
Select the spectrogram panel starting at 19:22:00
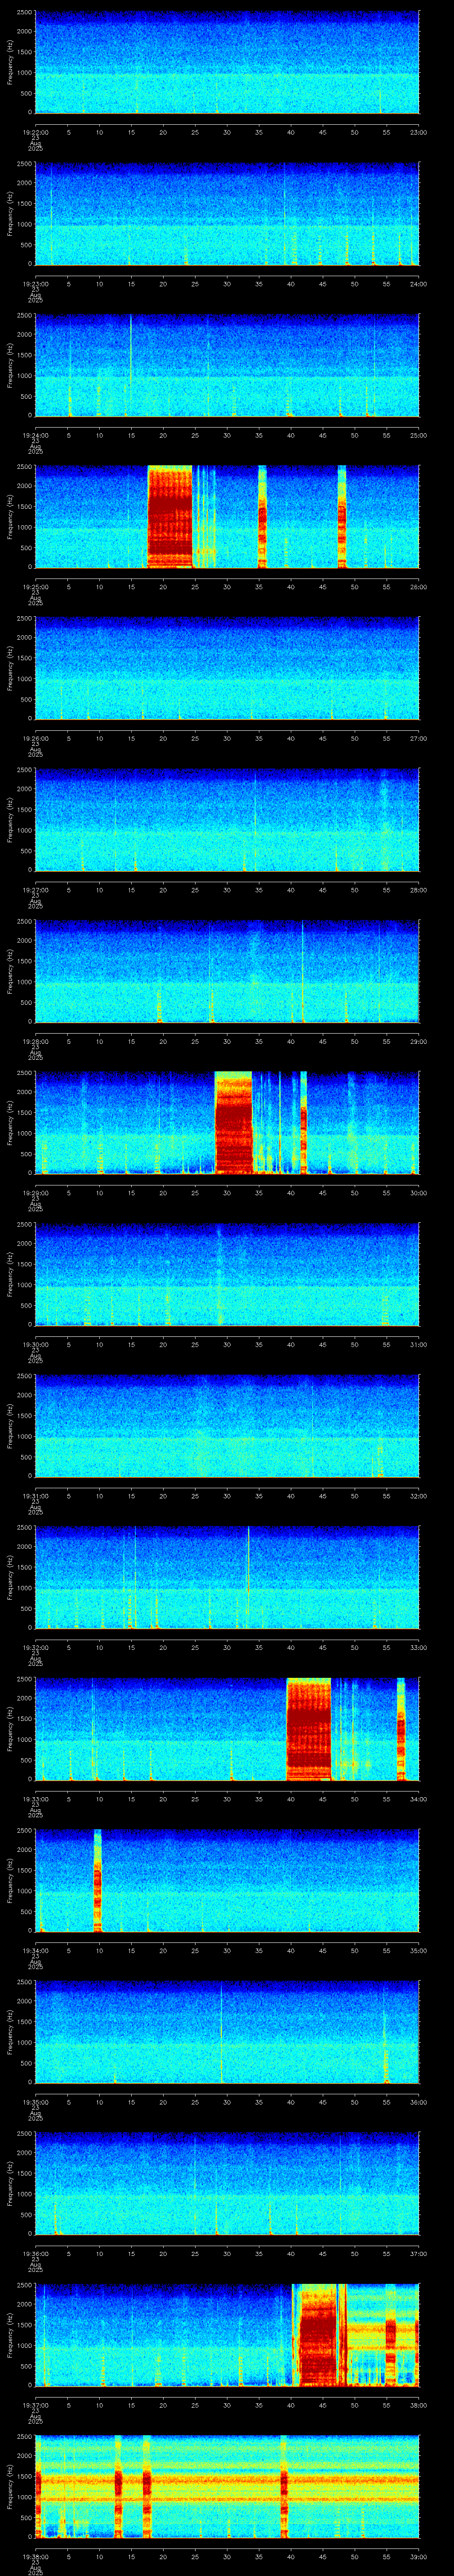click(227, 63)
